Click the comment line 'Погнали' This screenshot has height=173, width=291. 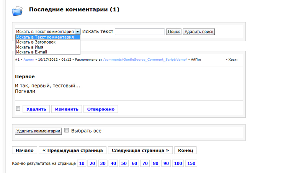pos(25,91)
